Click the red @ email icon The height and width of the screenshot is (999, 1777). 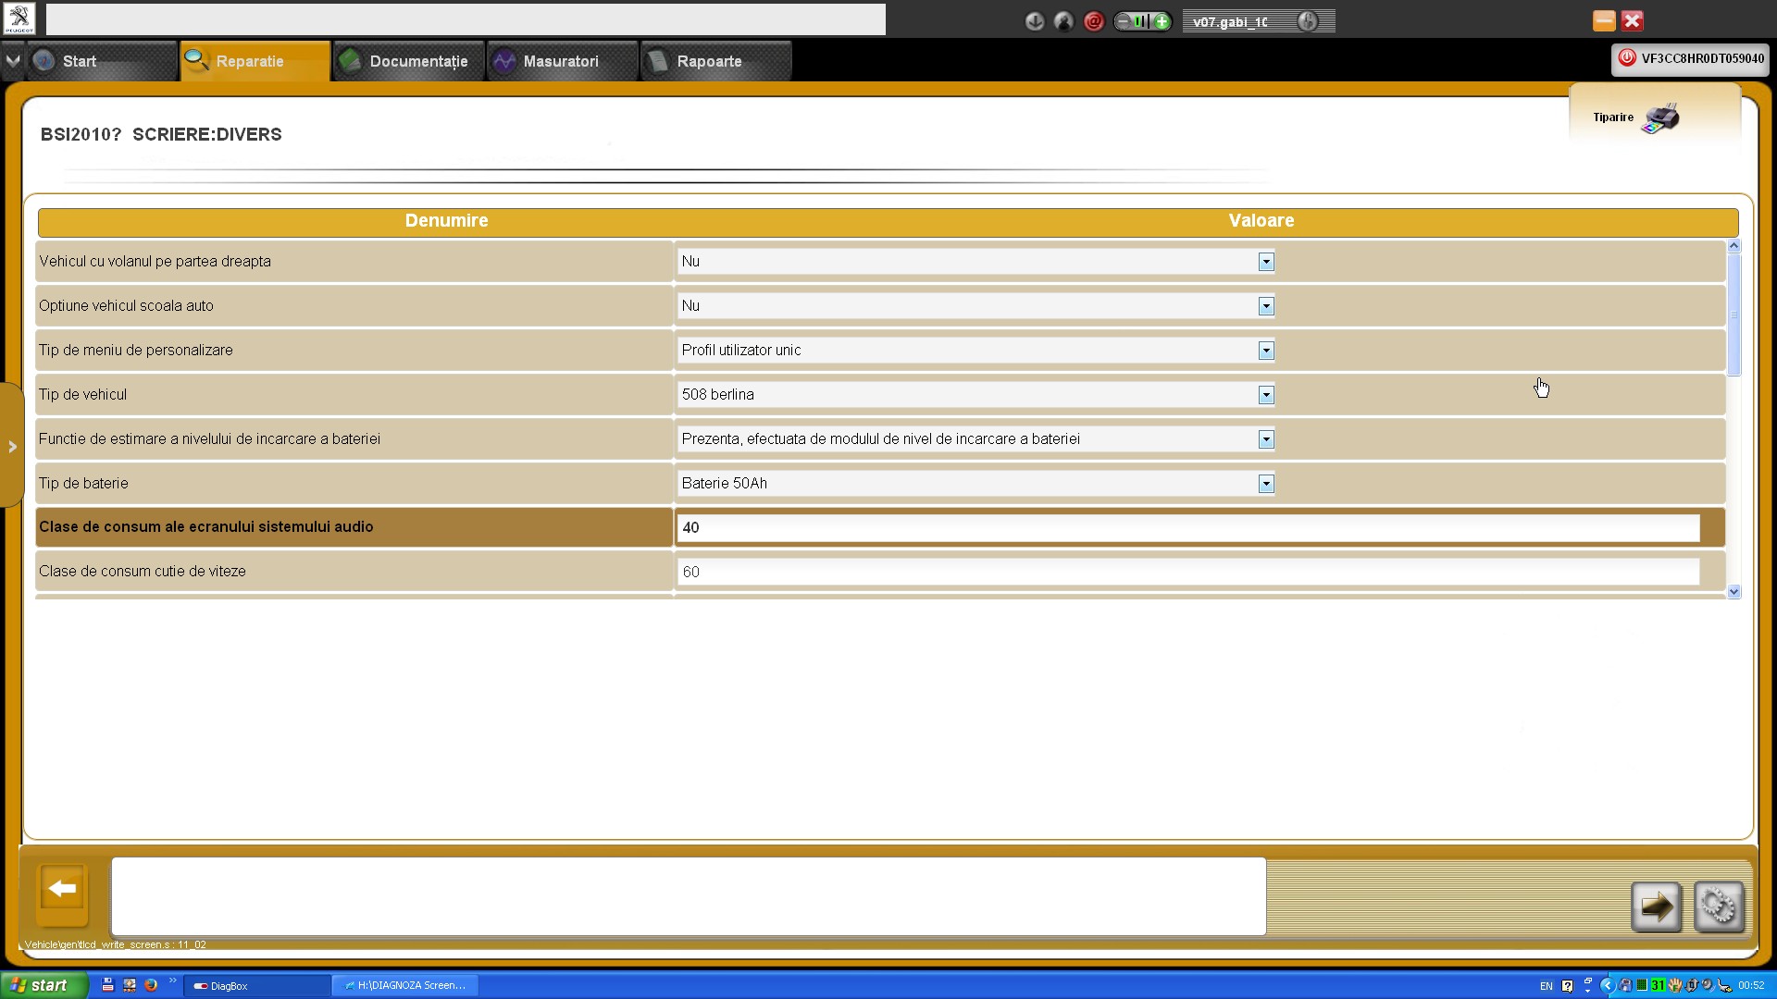click(1094, 21)
